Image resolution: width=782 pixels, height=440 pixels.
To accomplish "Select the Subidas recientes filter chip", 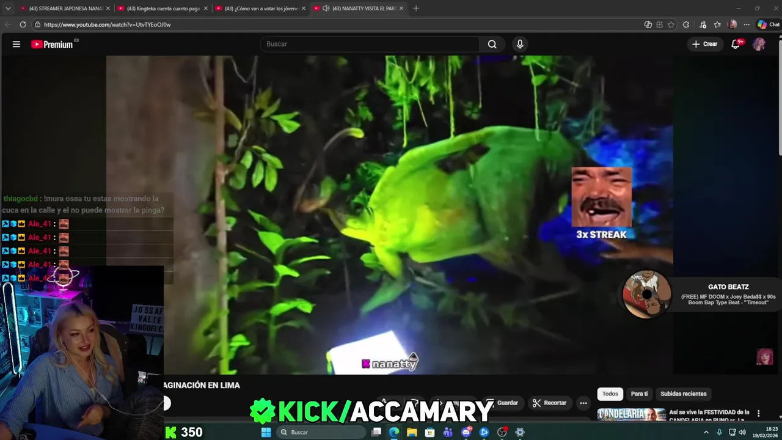I will coord(683,394).
